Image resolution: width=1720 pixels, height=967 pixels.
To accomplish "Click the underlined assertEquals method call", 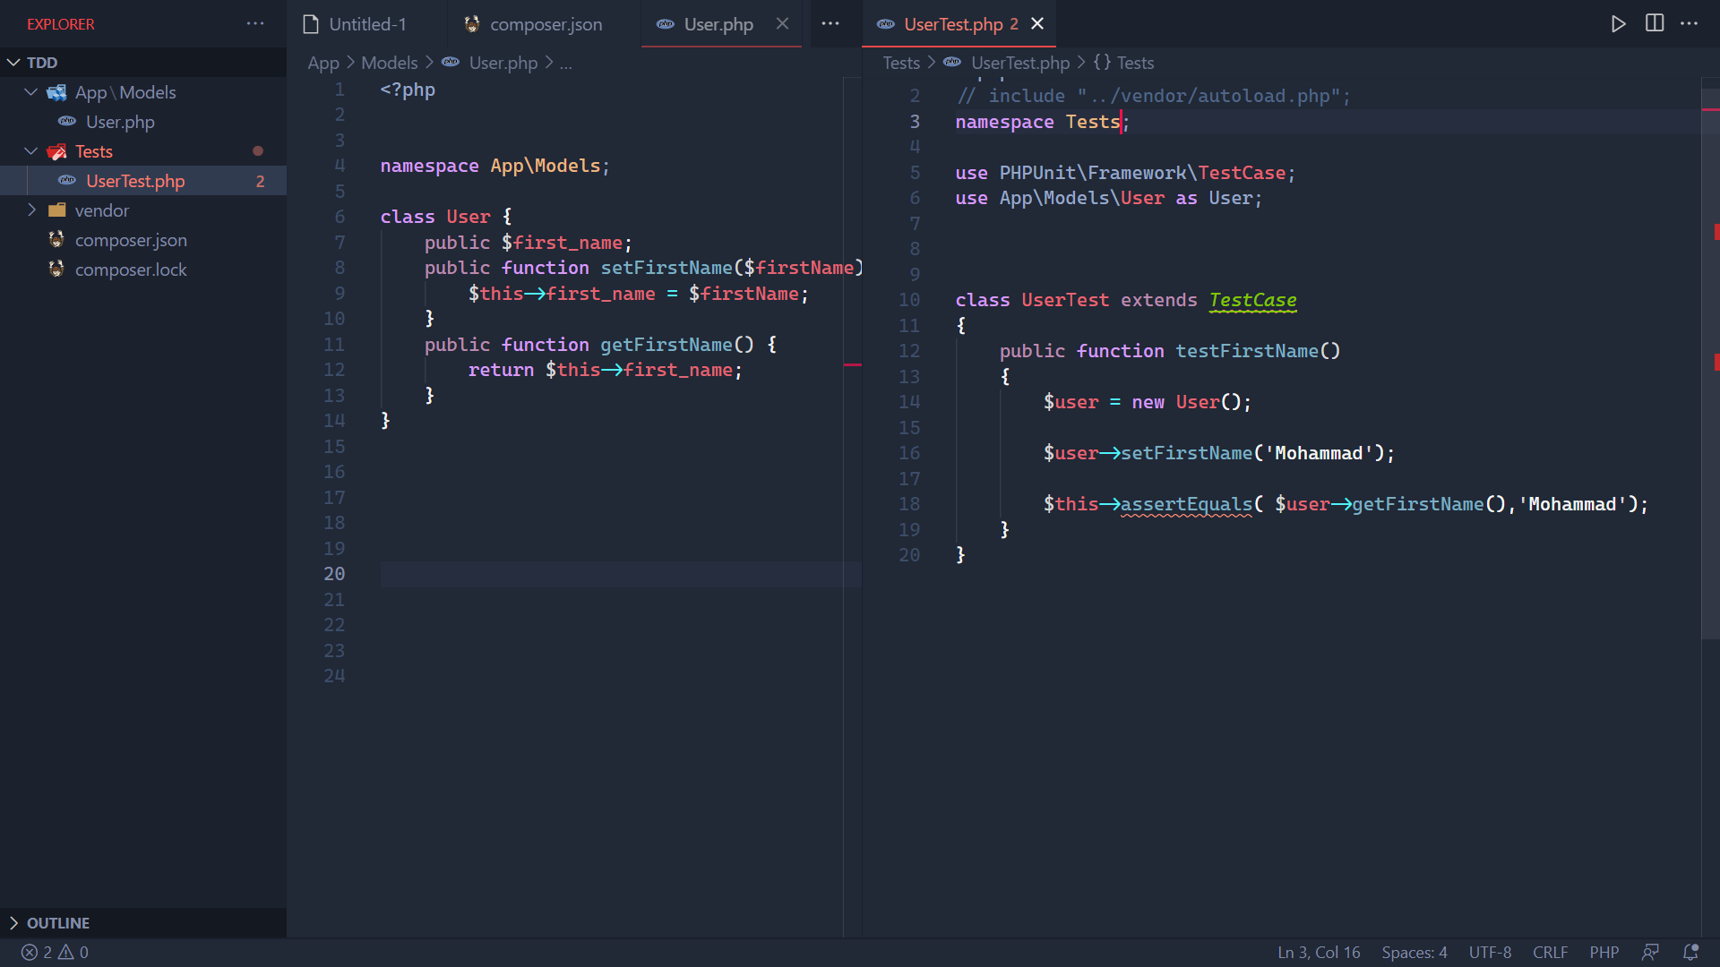I will 1186,504.
